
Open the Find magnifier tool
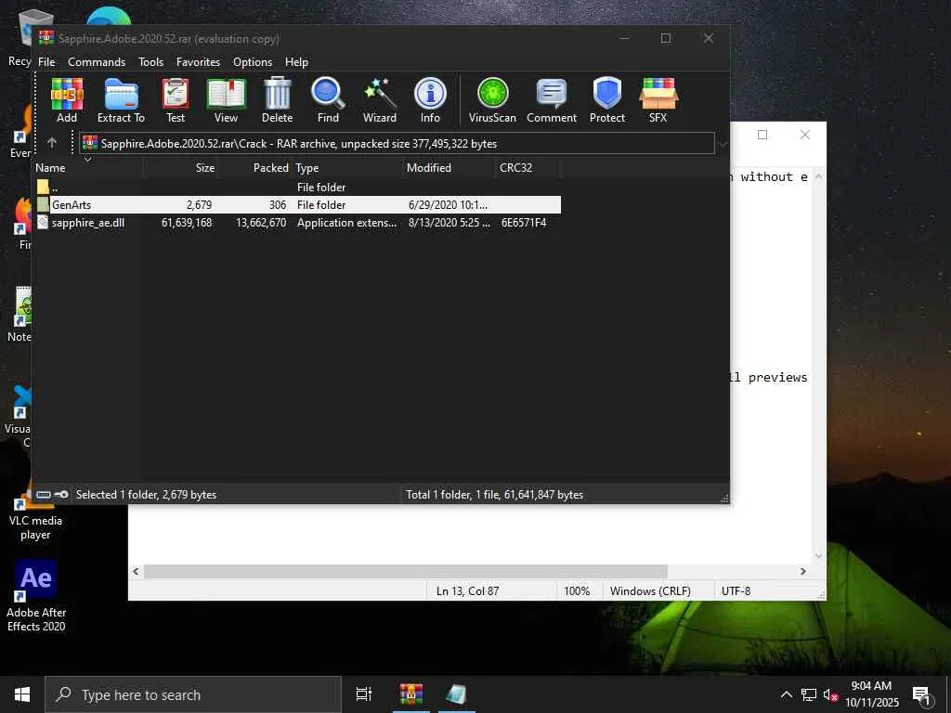[x=328, y=100]
